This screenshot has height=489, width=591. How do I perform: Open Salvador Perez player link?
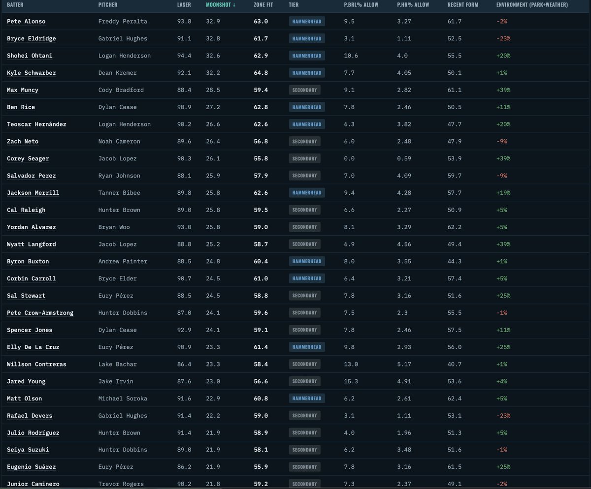[x=32, y=176]
